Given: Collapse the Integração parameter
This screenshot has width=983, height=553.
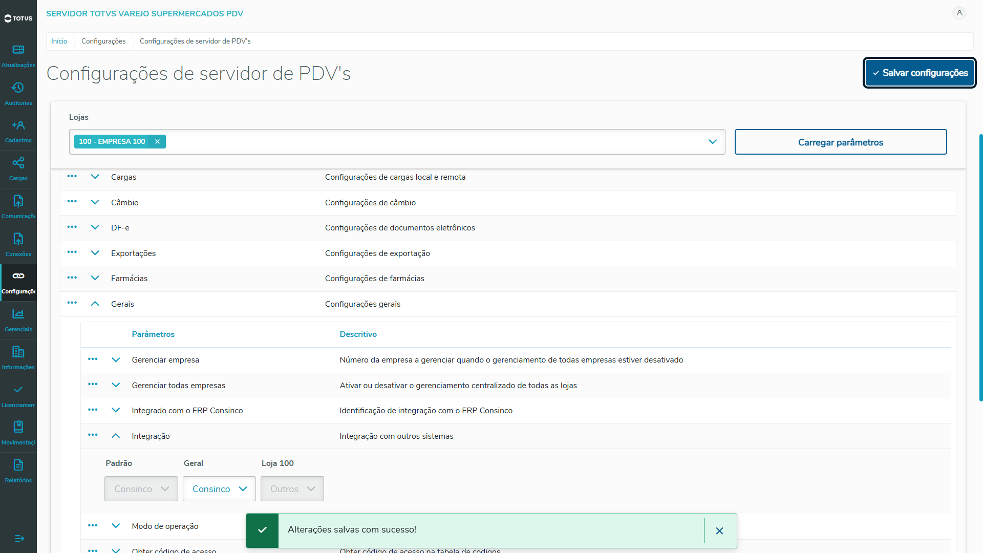Looking at the screenshot, I should pyautogui.click(x=116, y=436).
